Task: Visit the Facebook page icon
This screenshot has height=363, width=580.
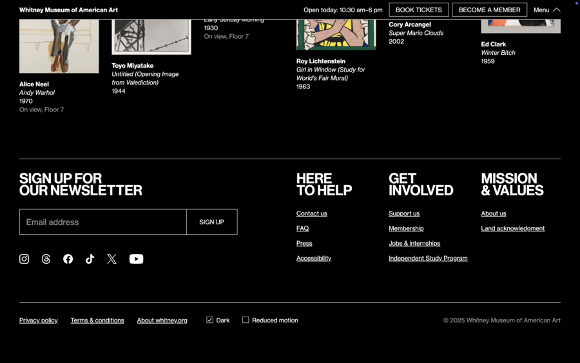Action: click(x=68, y=259)
